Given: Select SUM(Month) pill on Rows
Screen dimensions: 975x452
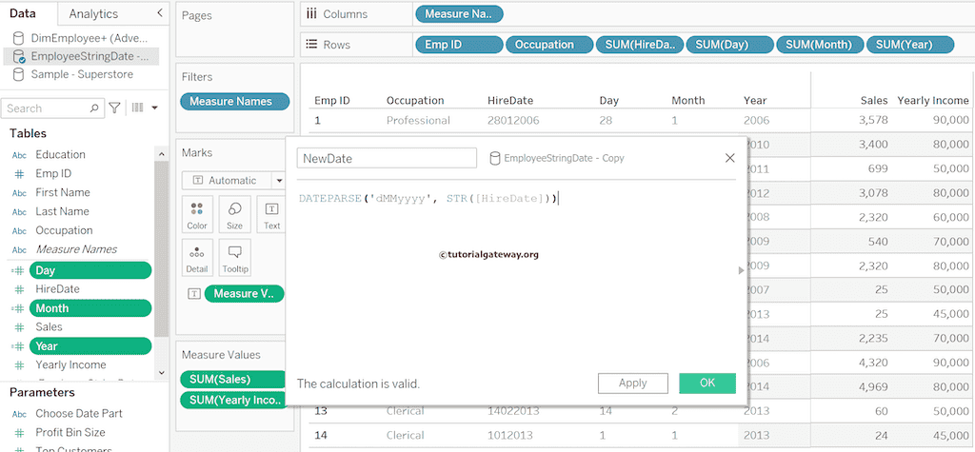Looking at the screenshot, I should point(820,44).
